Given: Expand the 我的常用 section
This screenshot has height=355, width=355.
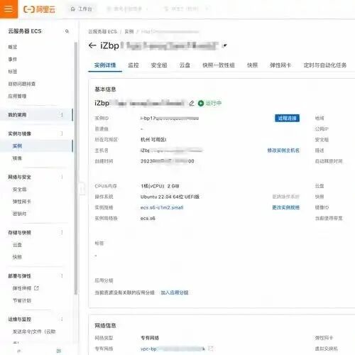Looking at the screenshot, I should click(x=17, y=115).
